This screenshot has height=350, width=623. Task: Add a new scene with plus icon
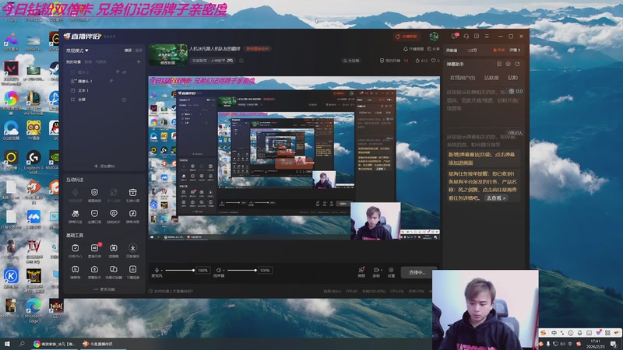click(139, 62)
